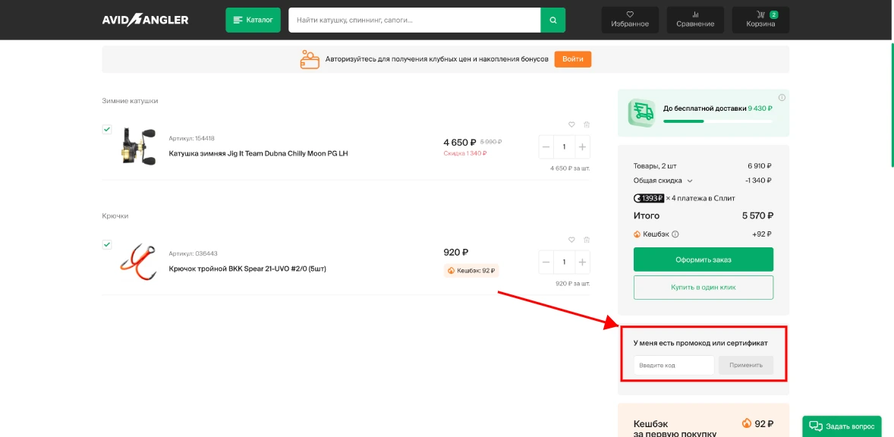Open the Корзина cart icon with badge 2

(760, 14)
